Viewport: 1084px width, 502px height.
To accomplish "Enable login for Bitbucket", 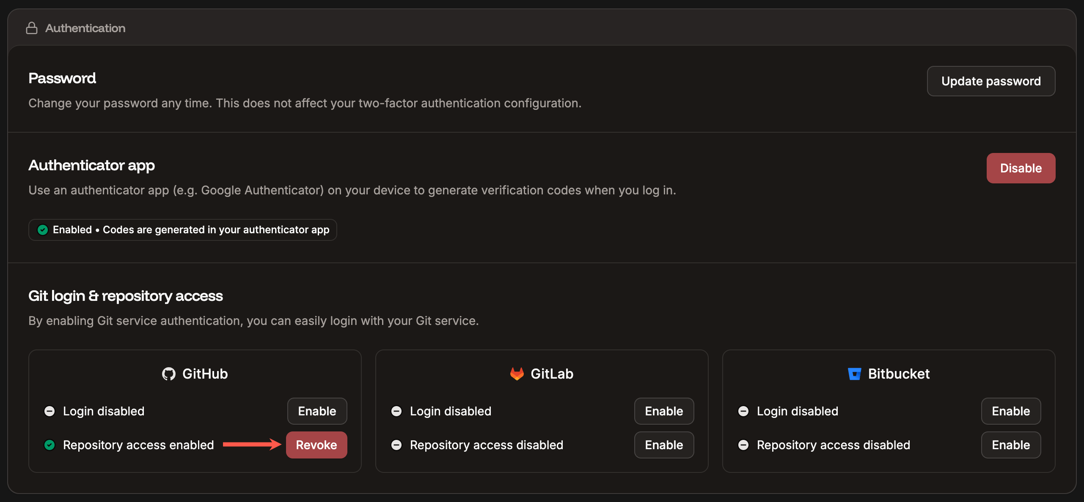I will coord(1011,411).
